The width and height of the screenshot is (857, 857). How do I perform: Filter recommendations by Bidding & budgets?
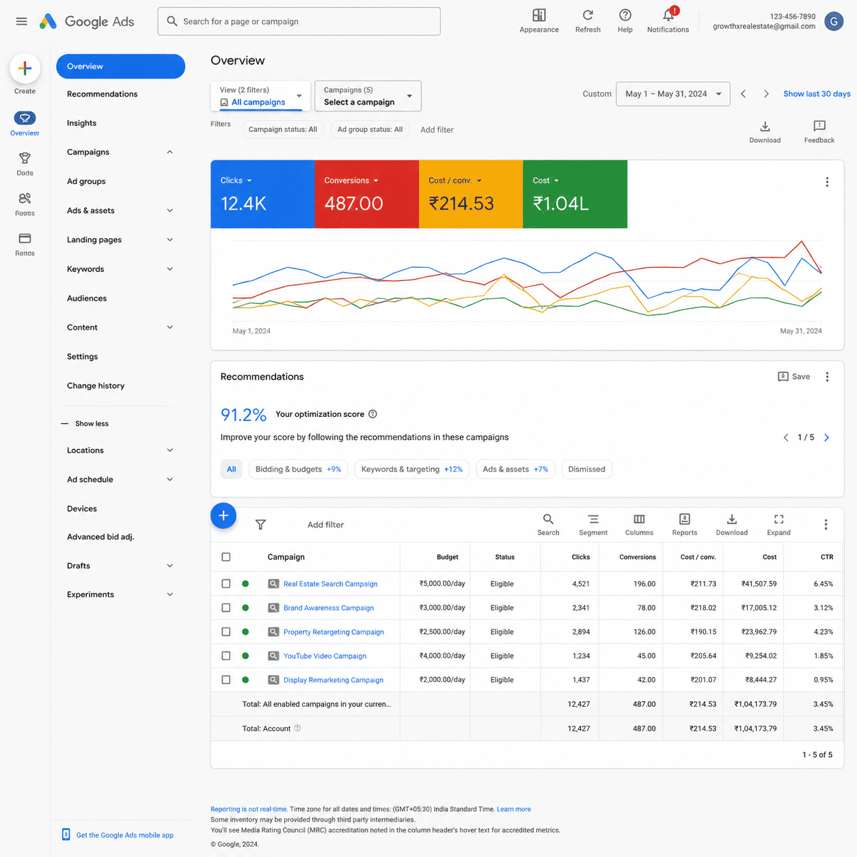tap(299, 470)
